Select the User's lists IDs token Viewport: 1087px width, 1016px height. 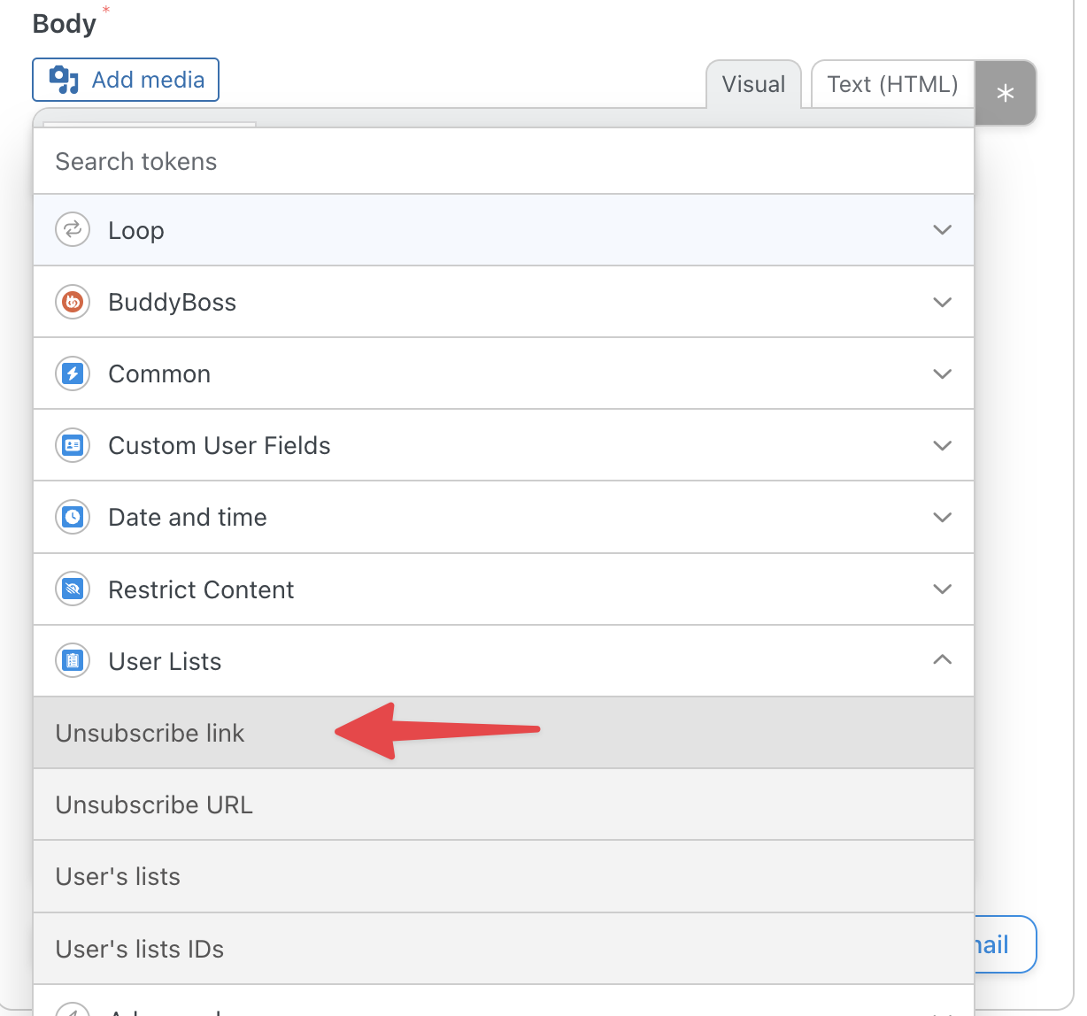pos(140,949)
